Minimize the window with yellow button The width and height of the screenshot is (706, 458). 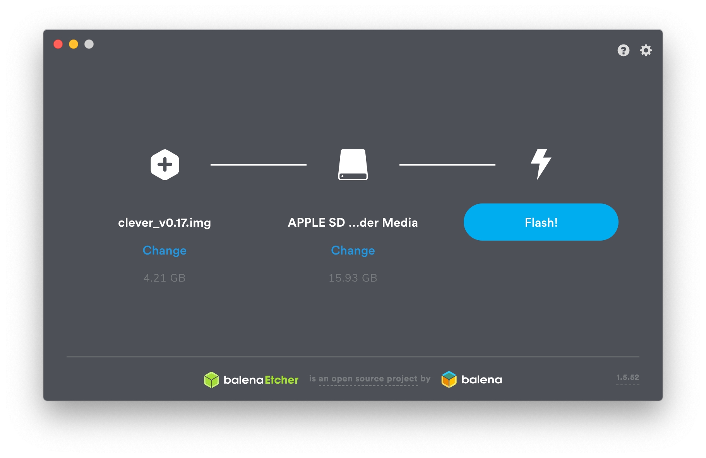(74, 44)
